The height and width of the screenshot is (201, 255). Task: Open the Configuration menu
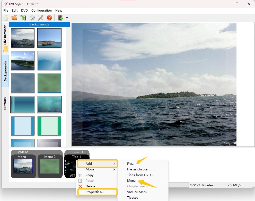41,11
